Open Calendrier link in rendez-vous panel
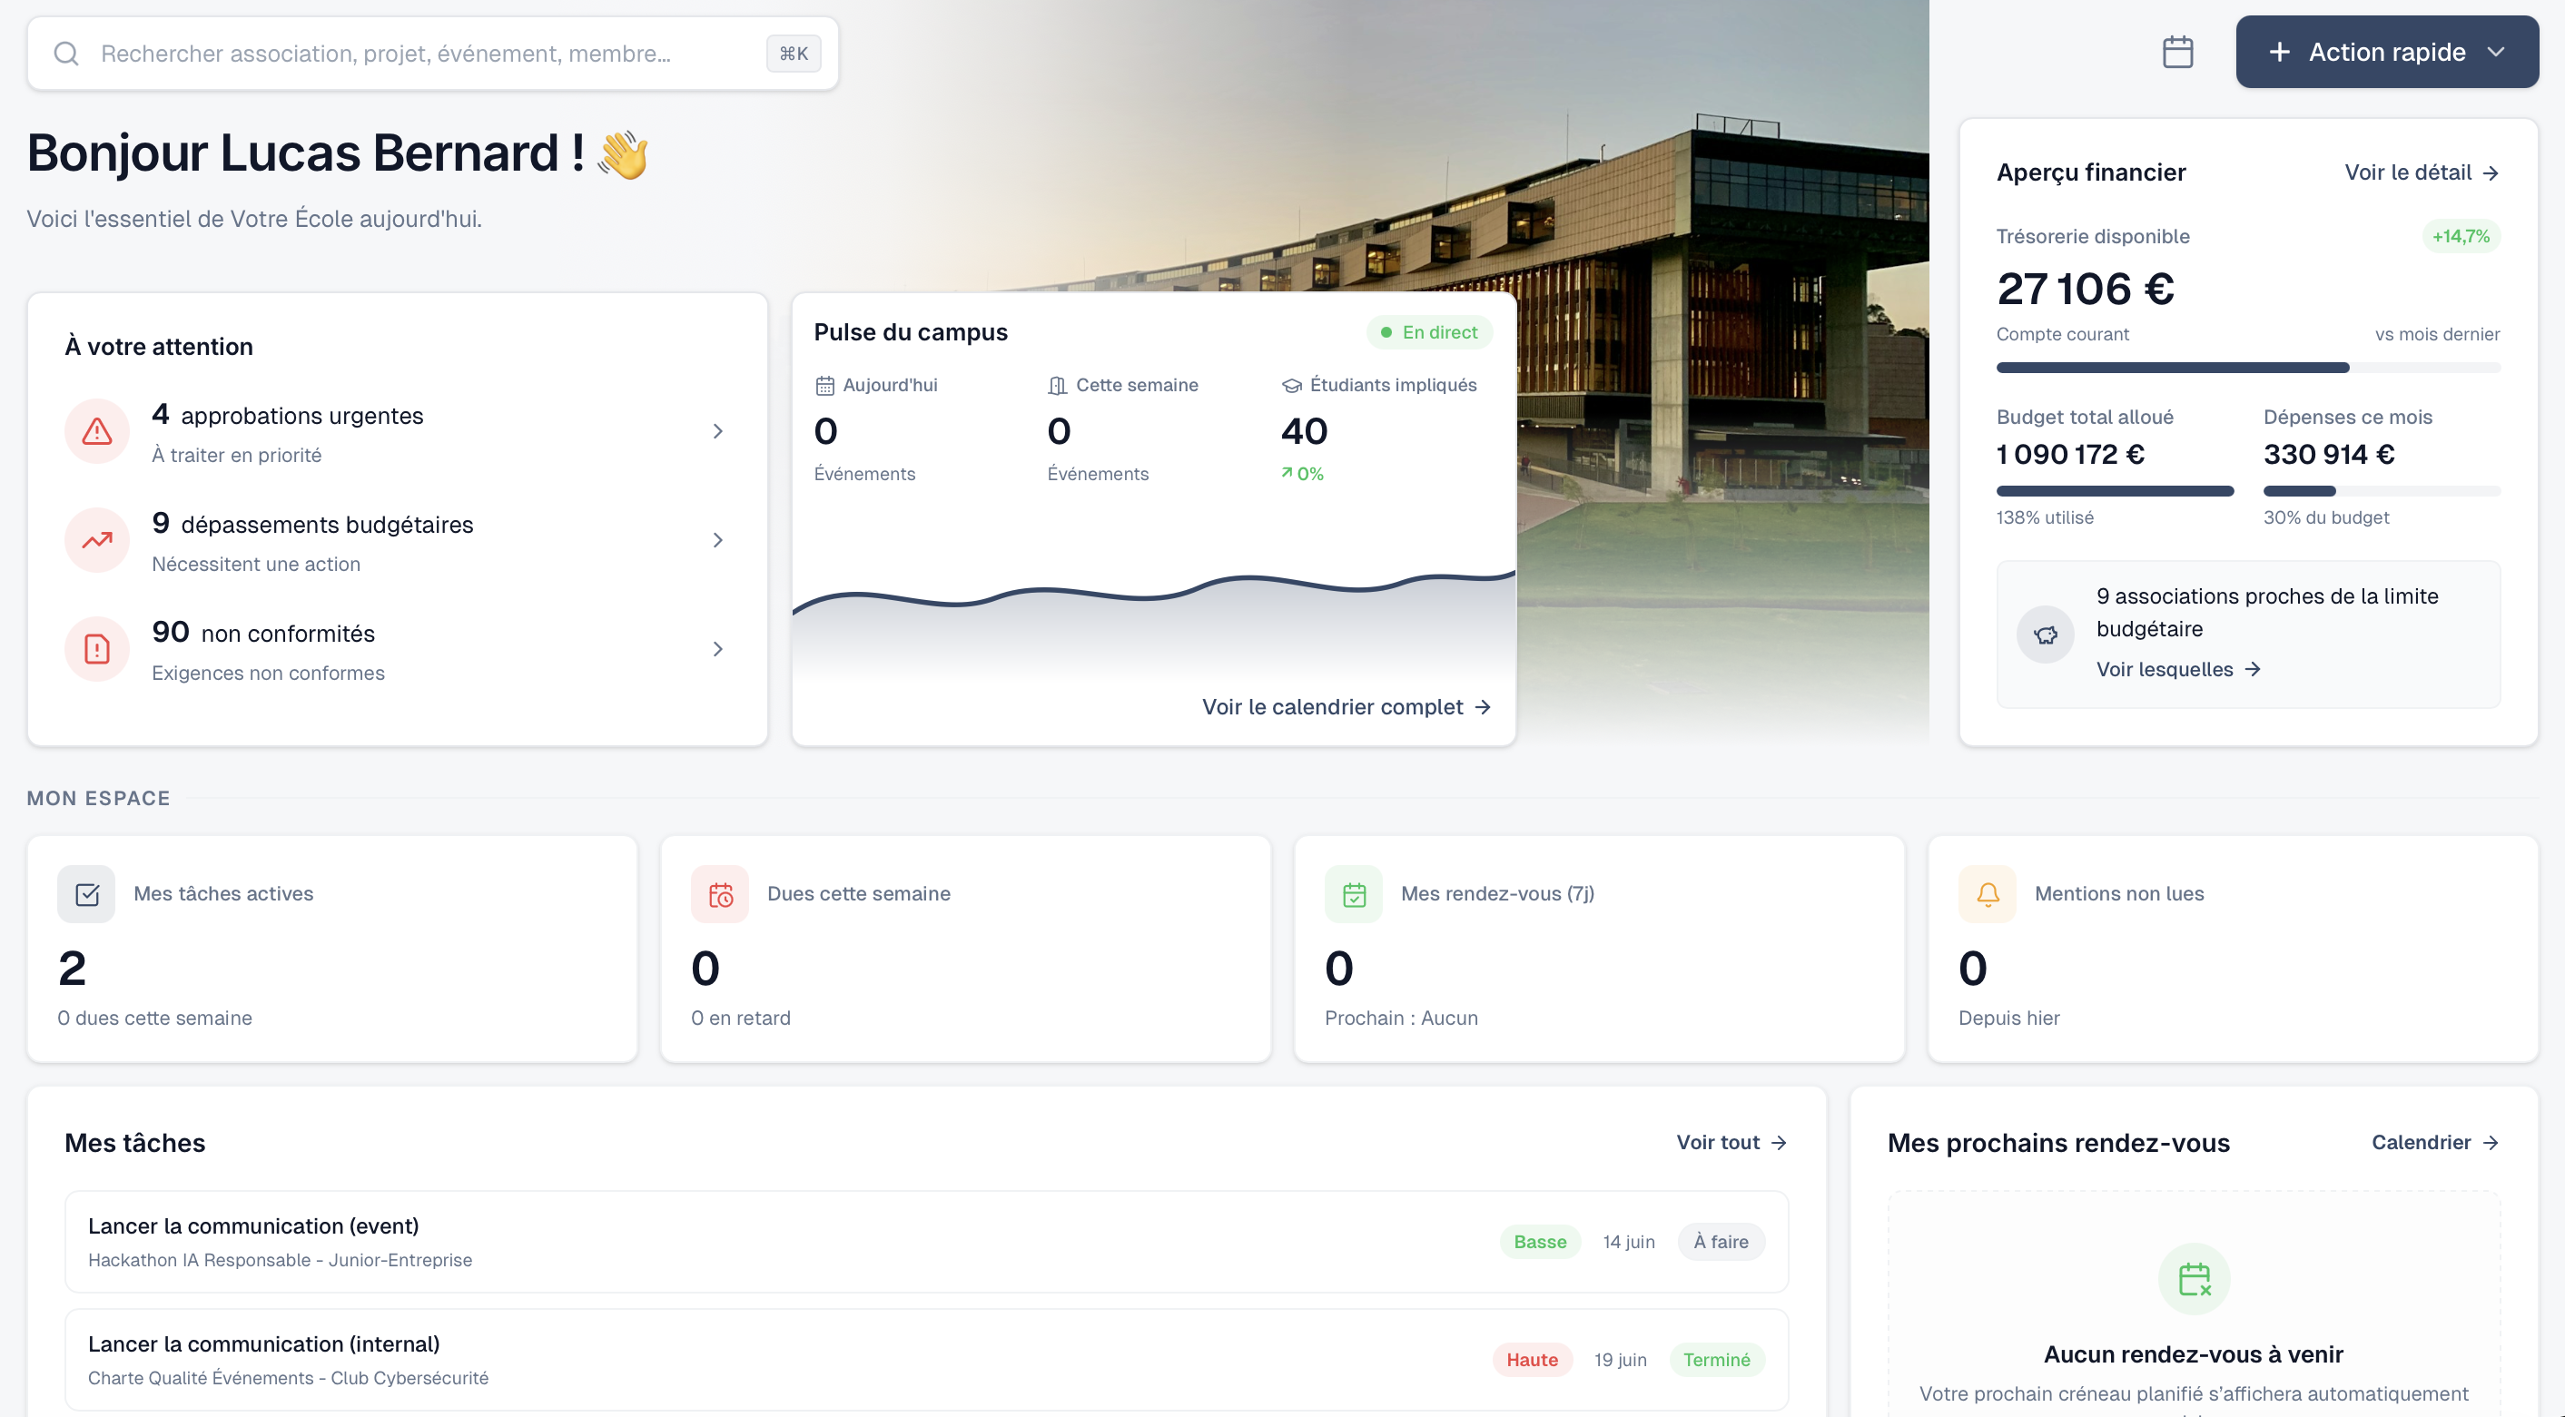Screen dimensions: 2565x1417 point(2435,1142)
